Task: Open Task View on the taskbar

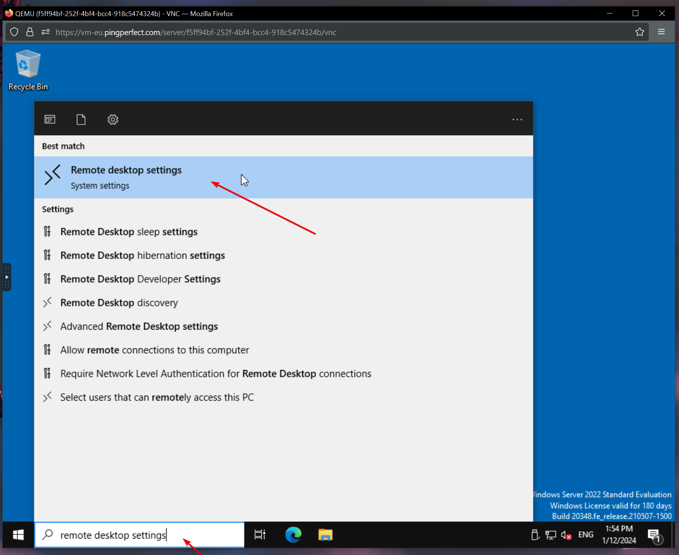Action: (x=260, y=535)
